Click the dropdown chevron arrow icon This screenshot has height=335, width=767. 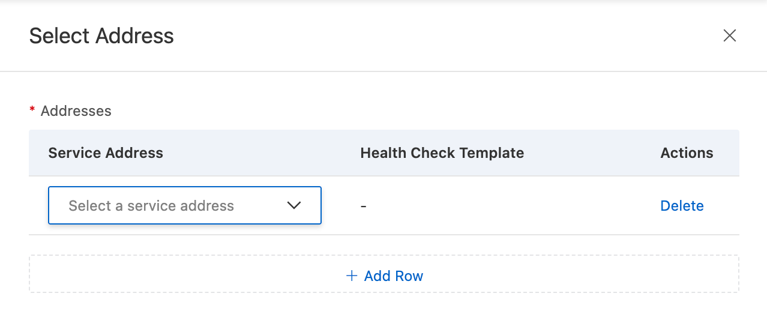coord(293,205)
